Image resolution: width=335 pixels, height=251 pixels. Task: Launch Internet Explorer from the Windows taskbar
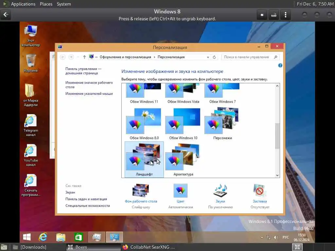[43, 237]
